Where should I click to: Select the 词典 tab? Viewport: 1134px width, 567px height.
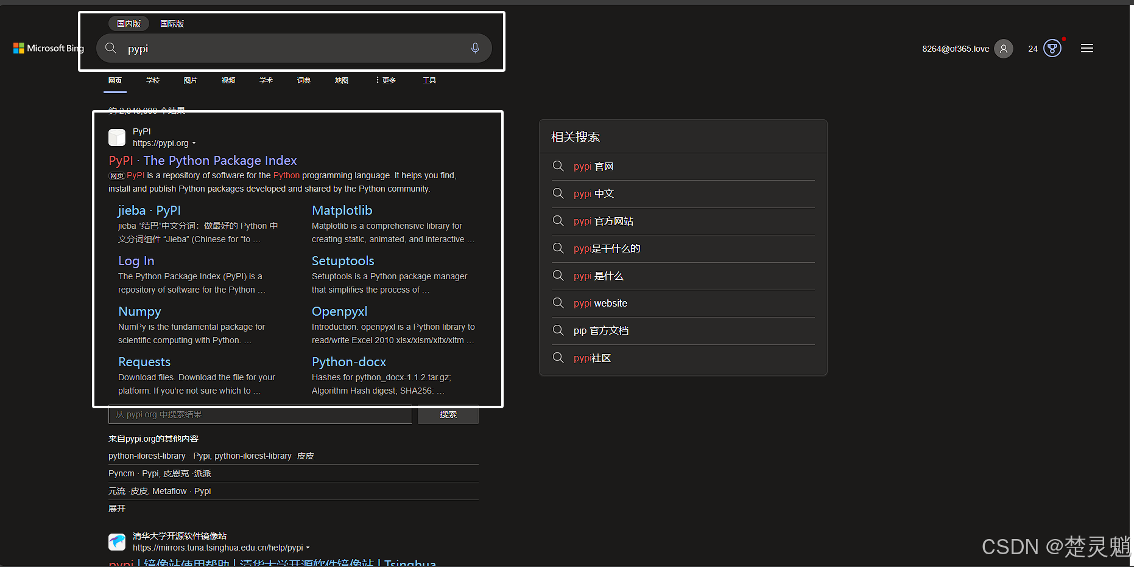[304, 80]
